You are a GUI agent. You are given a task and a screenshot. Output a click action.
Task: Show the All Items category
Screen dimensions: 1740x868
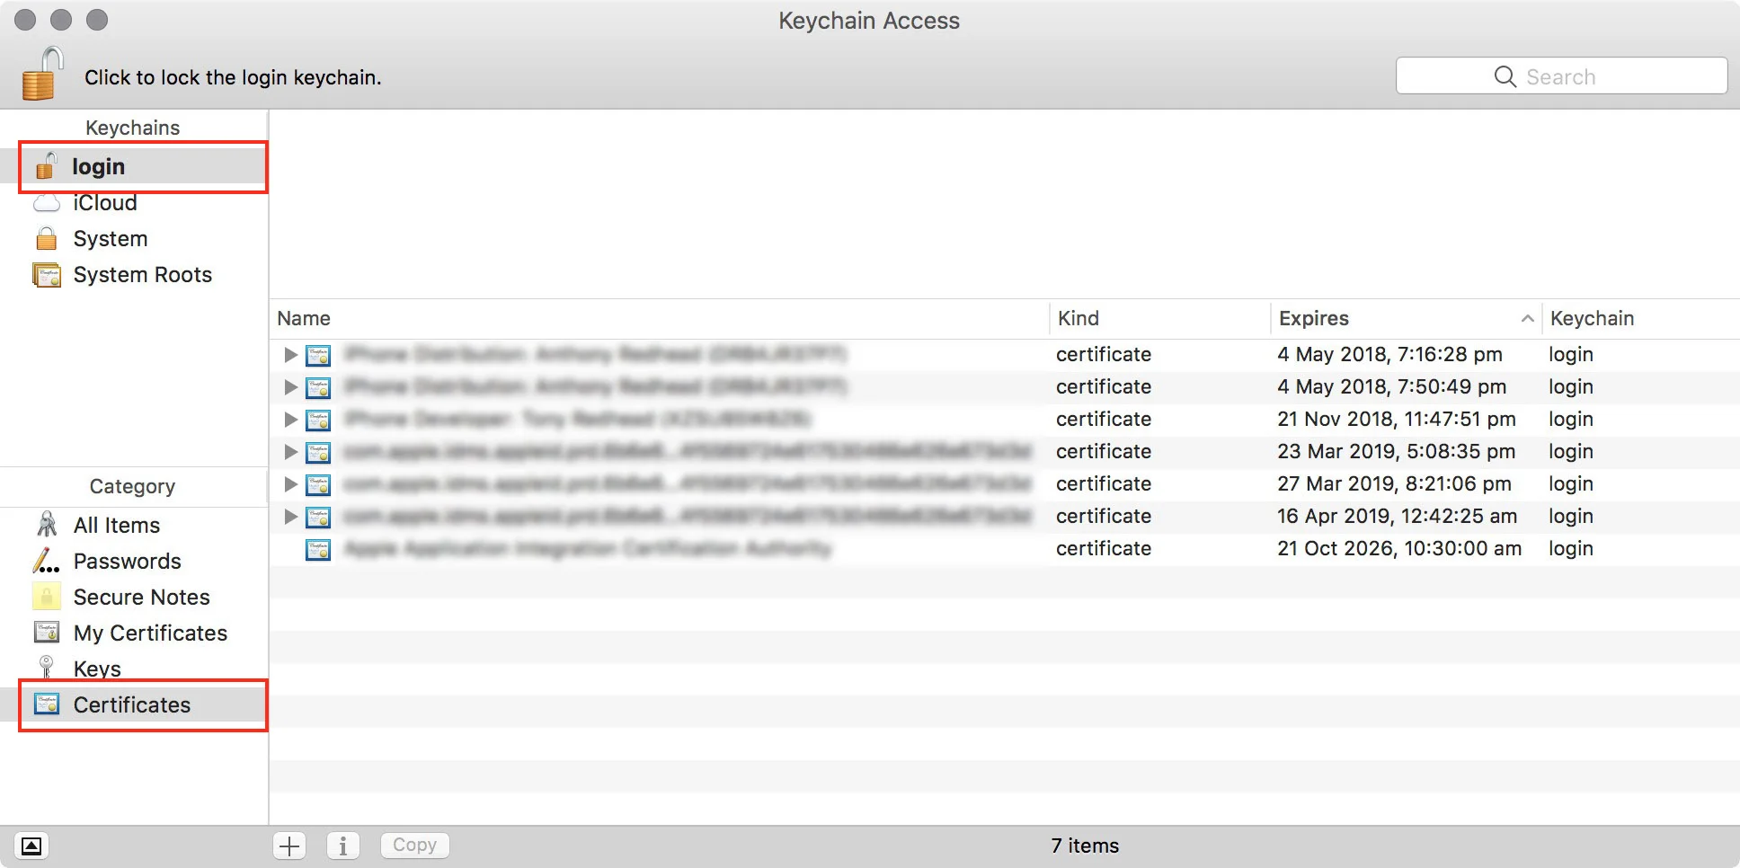click(135, 526)
